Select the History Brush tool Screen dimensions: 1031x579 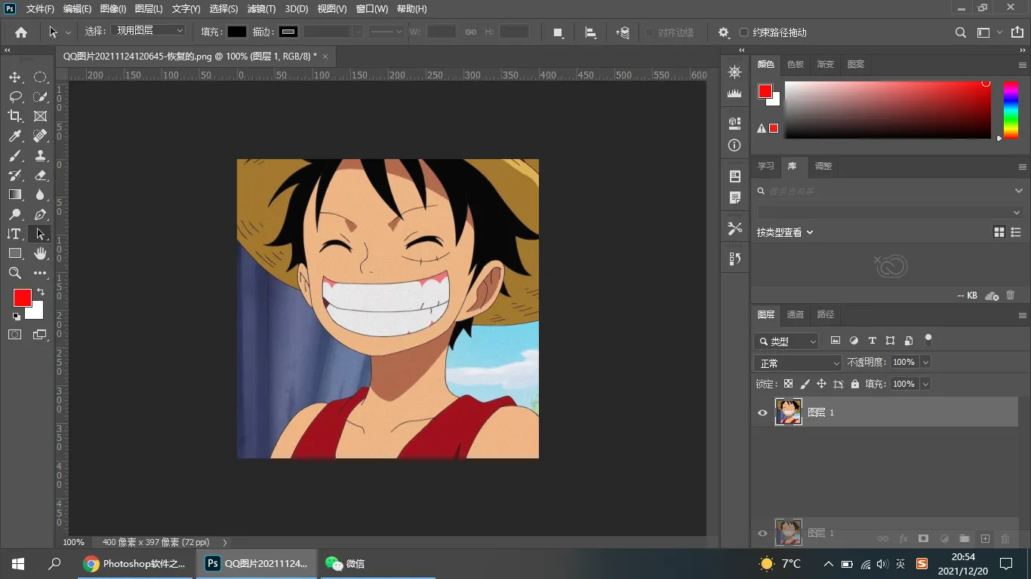coord(15,175)
